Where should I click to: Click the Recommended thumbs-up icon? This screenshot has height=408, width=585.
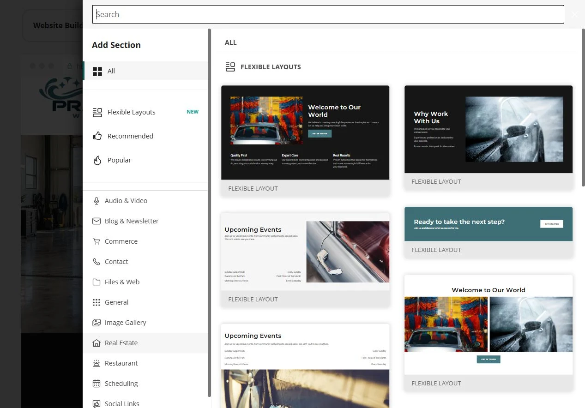tap(97, 136)
